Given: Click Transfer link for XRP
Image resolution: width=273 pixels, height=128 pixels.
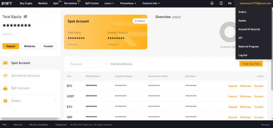Looking at the screenshot, I should click(259, 117).
